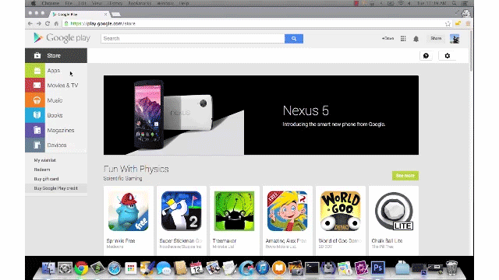
Task: Open the Movies & TV category
Action: click(x=56, y=86)
